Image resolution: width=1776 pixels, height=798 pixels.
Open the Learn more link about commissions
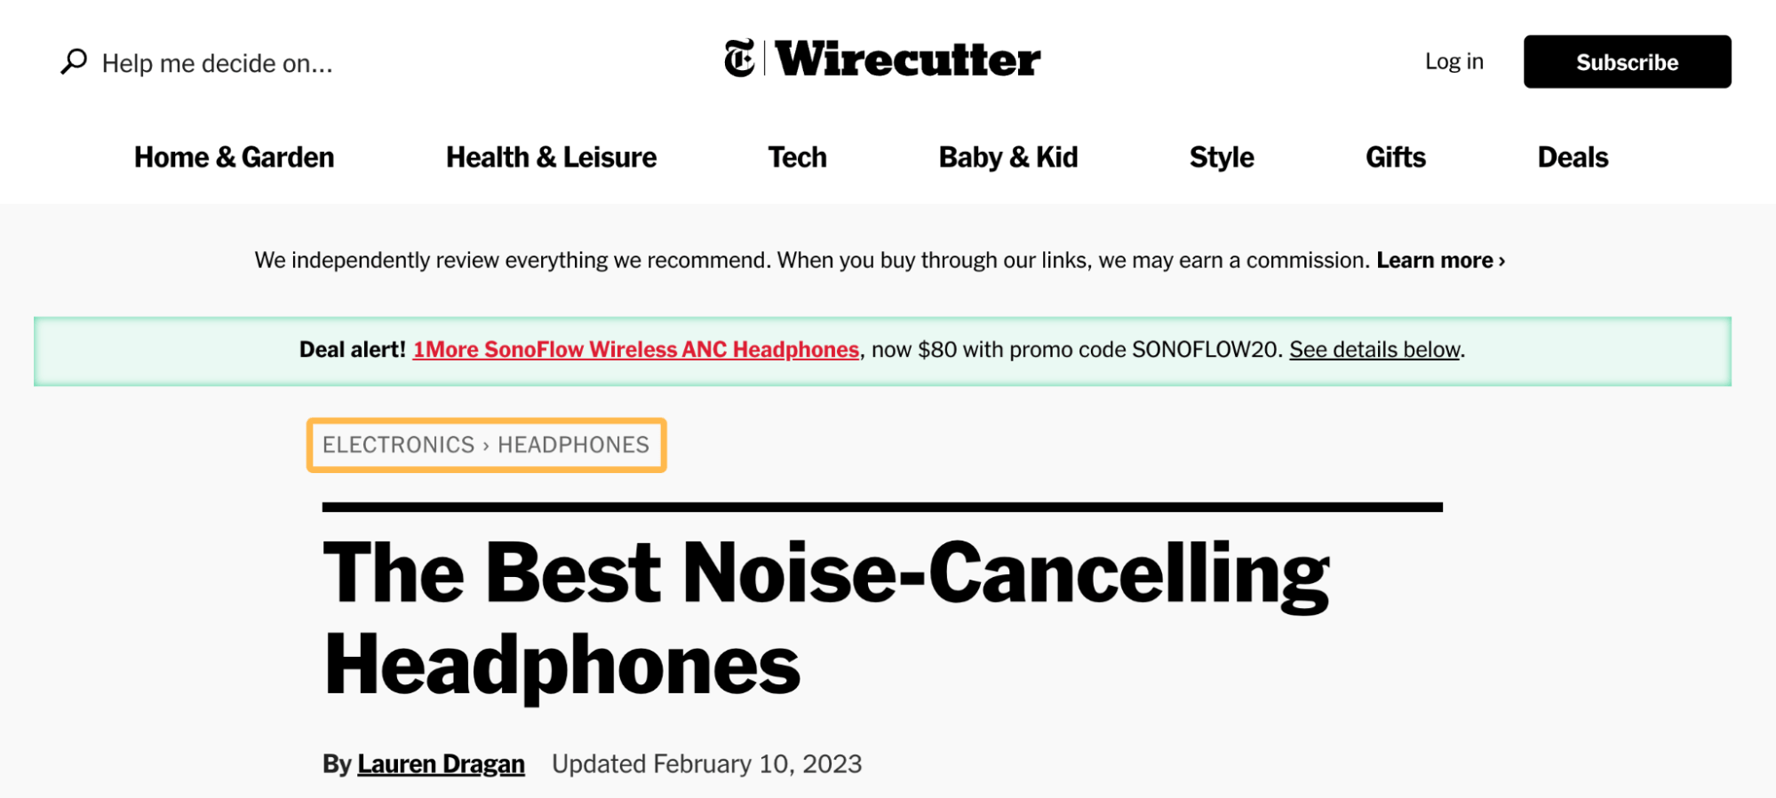tap(1440, 260)
